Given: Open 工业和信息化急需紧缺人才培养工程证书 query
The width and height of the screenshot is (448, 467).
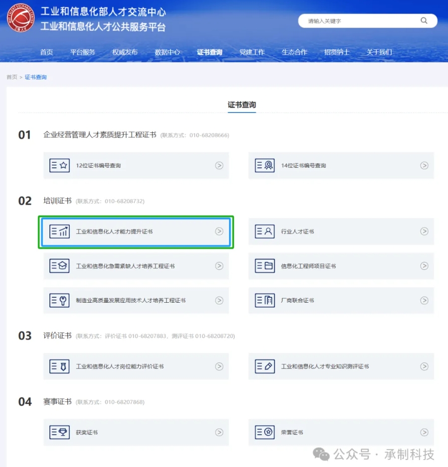Looking at the screenshot, I should (136, 266).
